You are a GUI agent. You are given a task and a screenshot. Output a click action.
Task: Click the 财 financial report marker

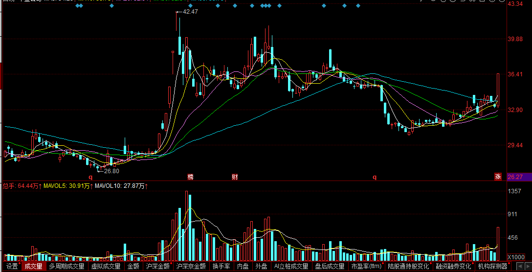[x=234, y=177]
